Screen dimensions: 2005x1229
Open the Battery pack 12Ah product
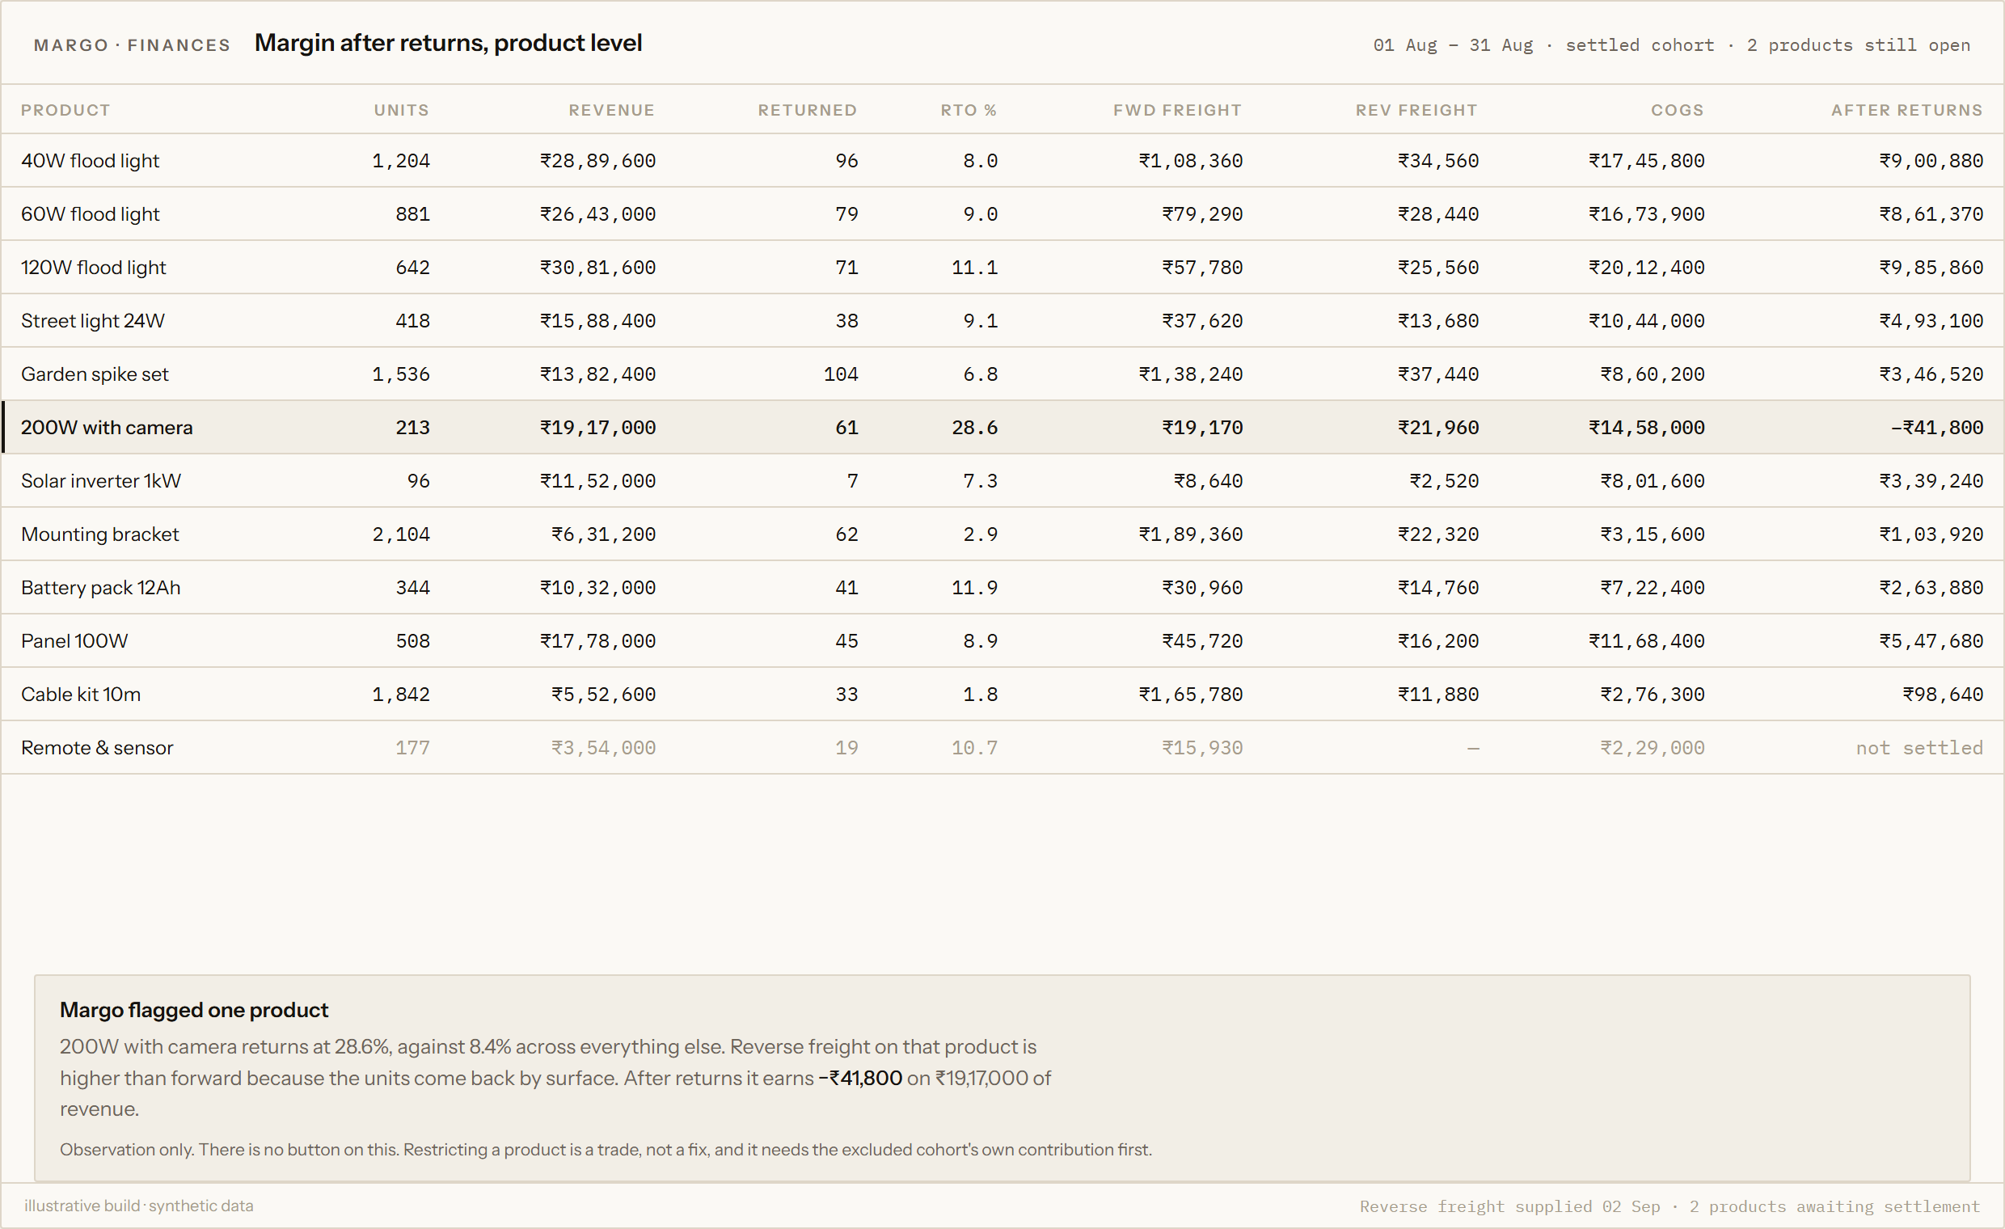[x=101, y=588]
